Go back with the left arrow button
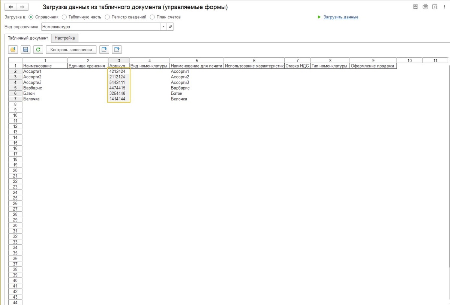The height and width of the screenshot is (305, 450). click(10, 7)
